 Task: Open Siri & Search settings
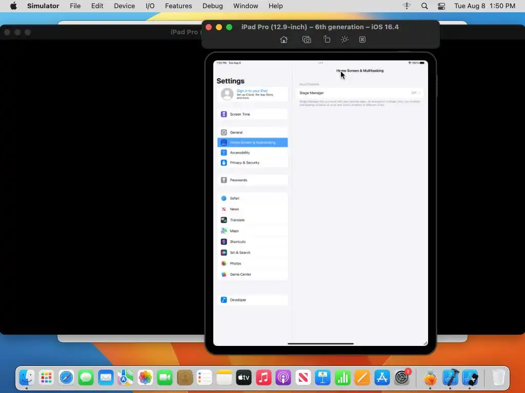click(x=252, y=253)
